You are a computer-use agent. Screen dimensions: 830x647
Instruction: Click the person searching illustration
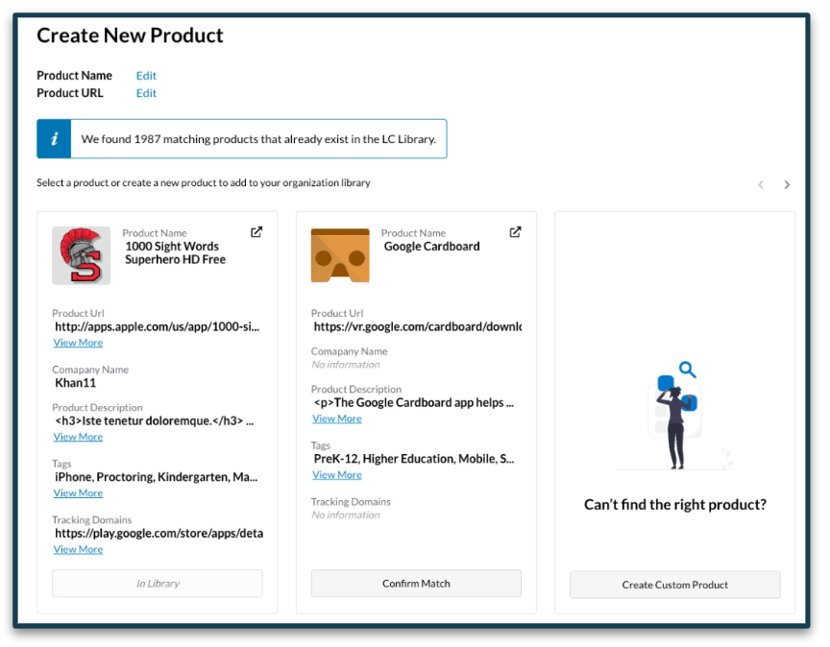[x=675, y=415]
